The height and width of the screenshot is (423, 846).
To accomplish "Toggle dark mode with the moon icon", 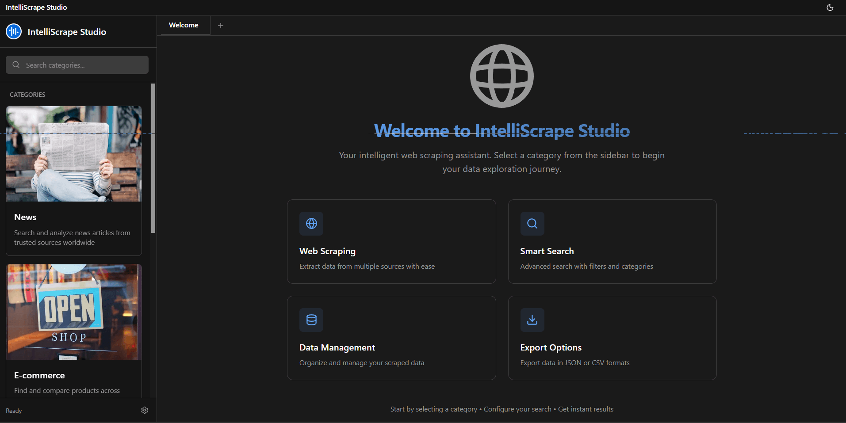I will [830, 7].
